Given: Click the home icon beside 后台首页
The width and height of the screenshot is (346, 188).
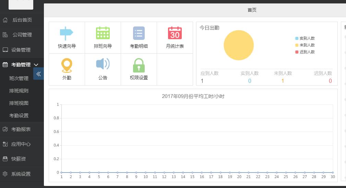Looking at the screenshot, I should [x=5, y=20].
